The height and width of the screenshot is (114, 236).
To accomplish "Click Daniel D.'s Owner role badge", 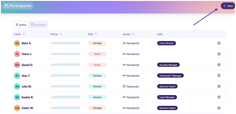I will [97, 65].
